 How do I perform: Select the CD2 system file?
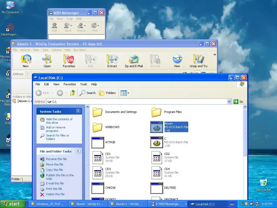pyautogui.click(x=165, y=157)
